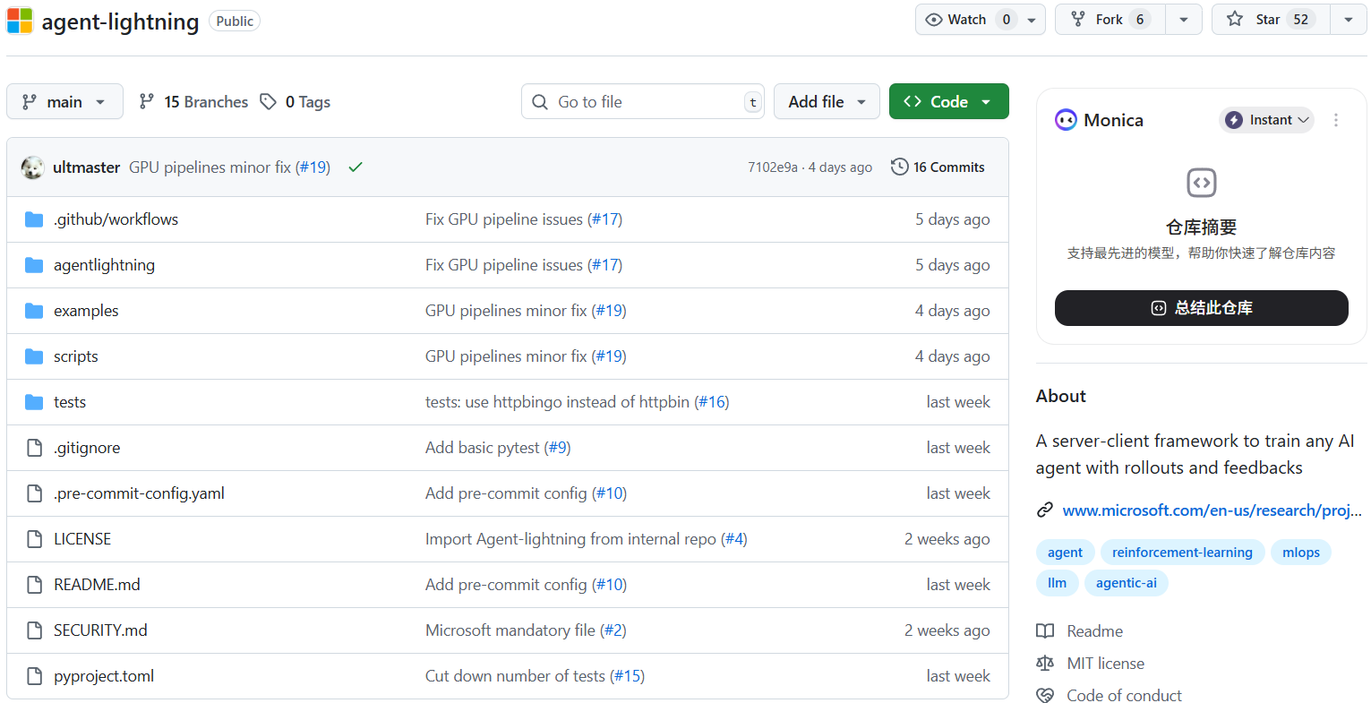
Task: Click the tags label icon
Action: coord(268,102)
